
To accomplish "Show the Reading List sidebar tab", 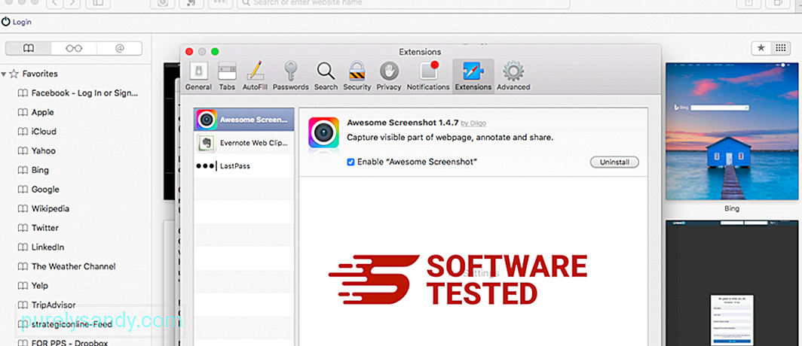I will (74, 48).
